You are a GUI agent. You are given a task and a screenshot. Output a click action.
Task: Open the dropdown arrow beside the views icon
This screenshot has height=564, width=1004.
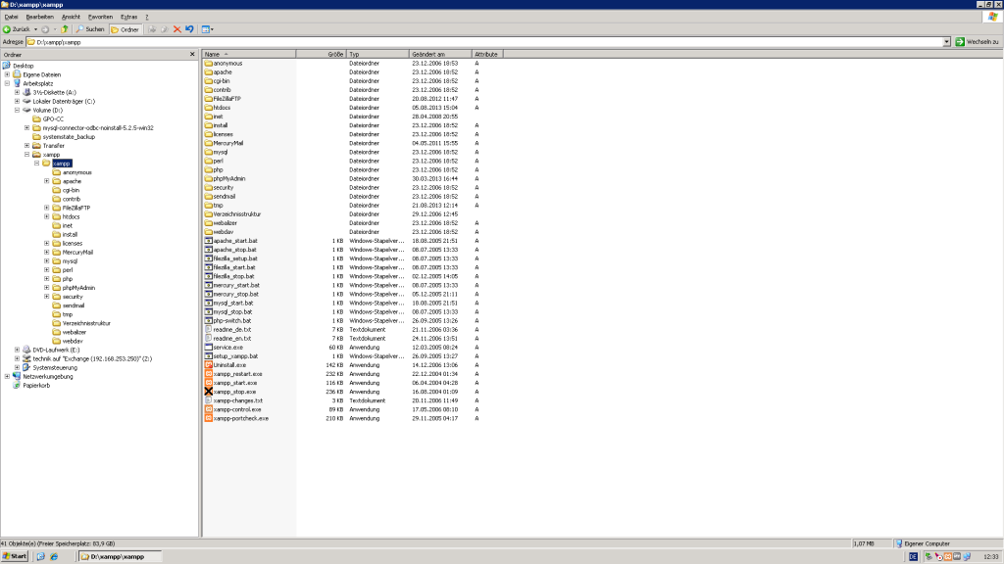click(212, 29)
